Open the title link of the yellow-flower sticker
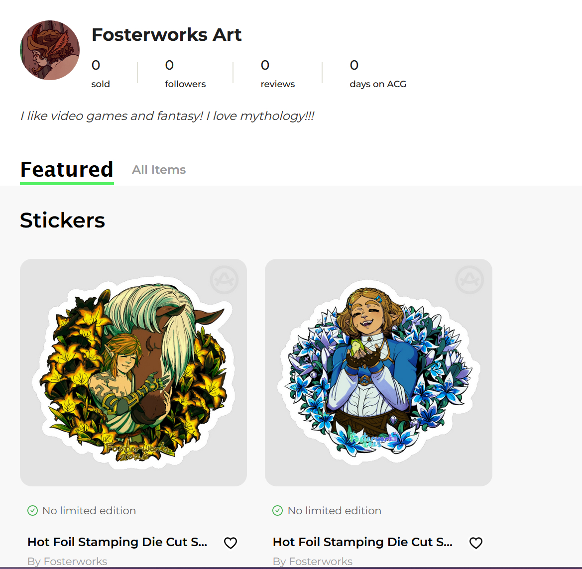 pos(117,542)
